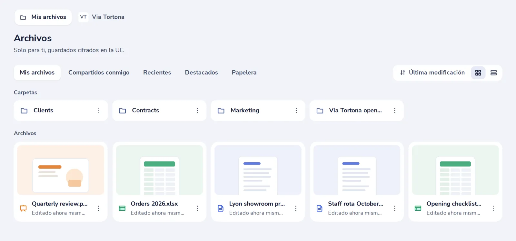Open the Recientes tab
Image resolution: width=516 pixels, height=241 pixels.
pos(157,73)
